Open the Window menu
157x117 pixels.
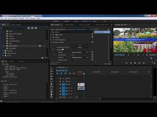32,19
